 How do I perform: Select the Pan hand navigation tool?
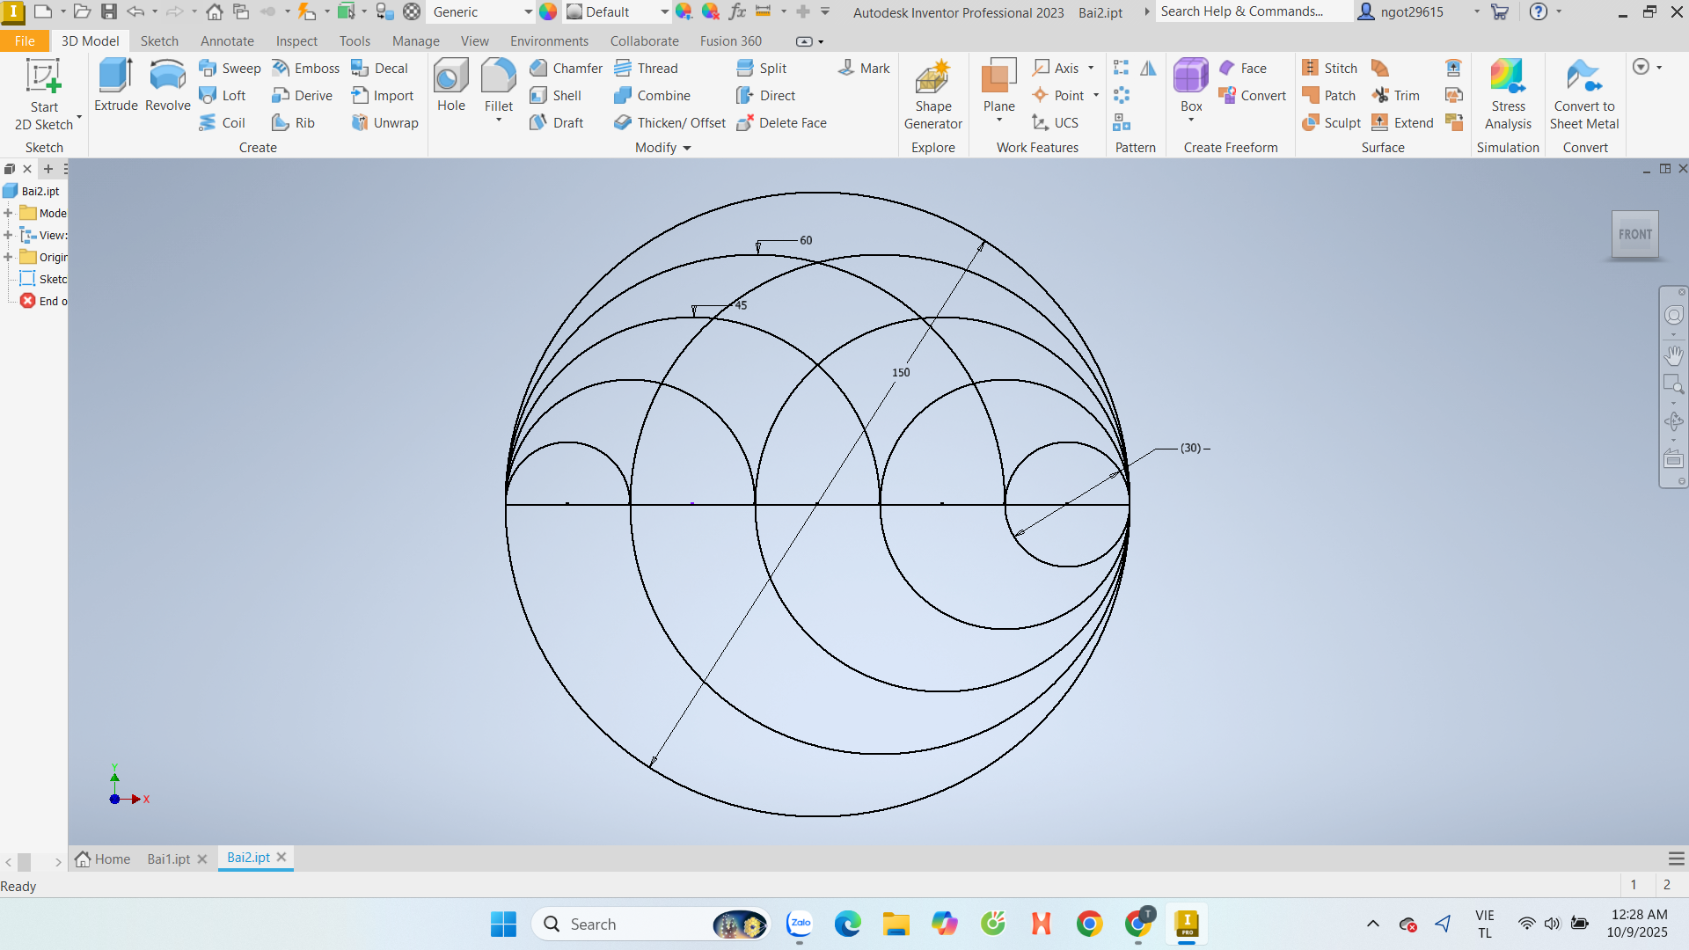tap(1673, 355)
